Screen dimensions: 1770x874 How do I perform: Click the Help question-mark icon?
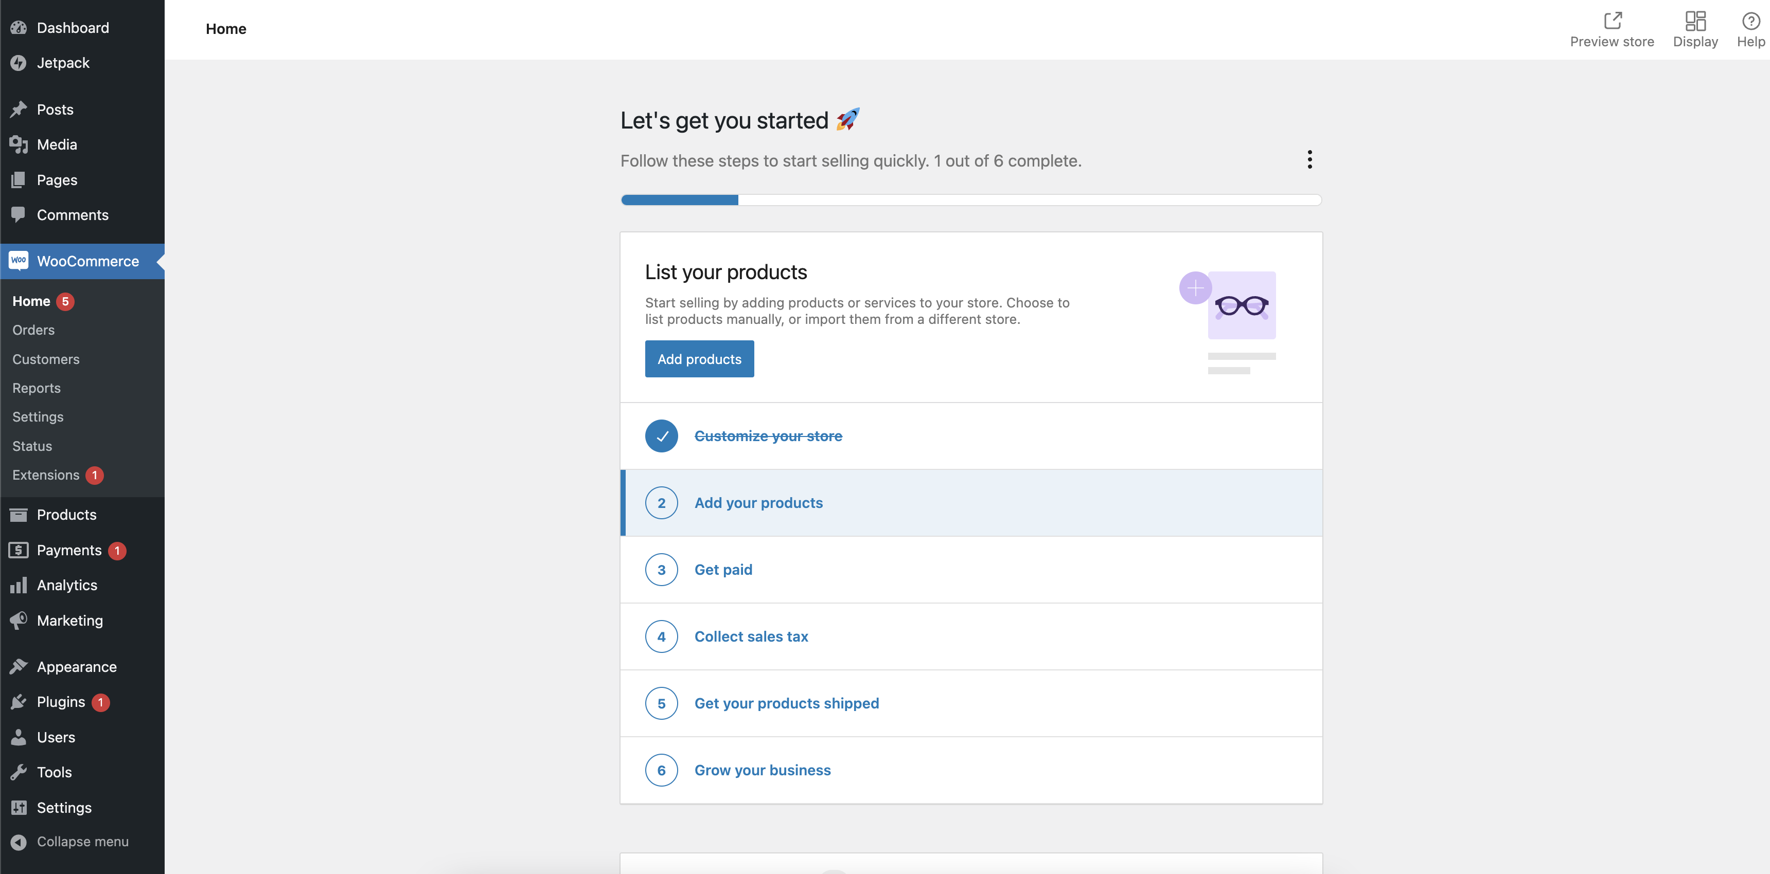1750,21
